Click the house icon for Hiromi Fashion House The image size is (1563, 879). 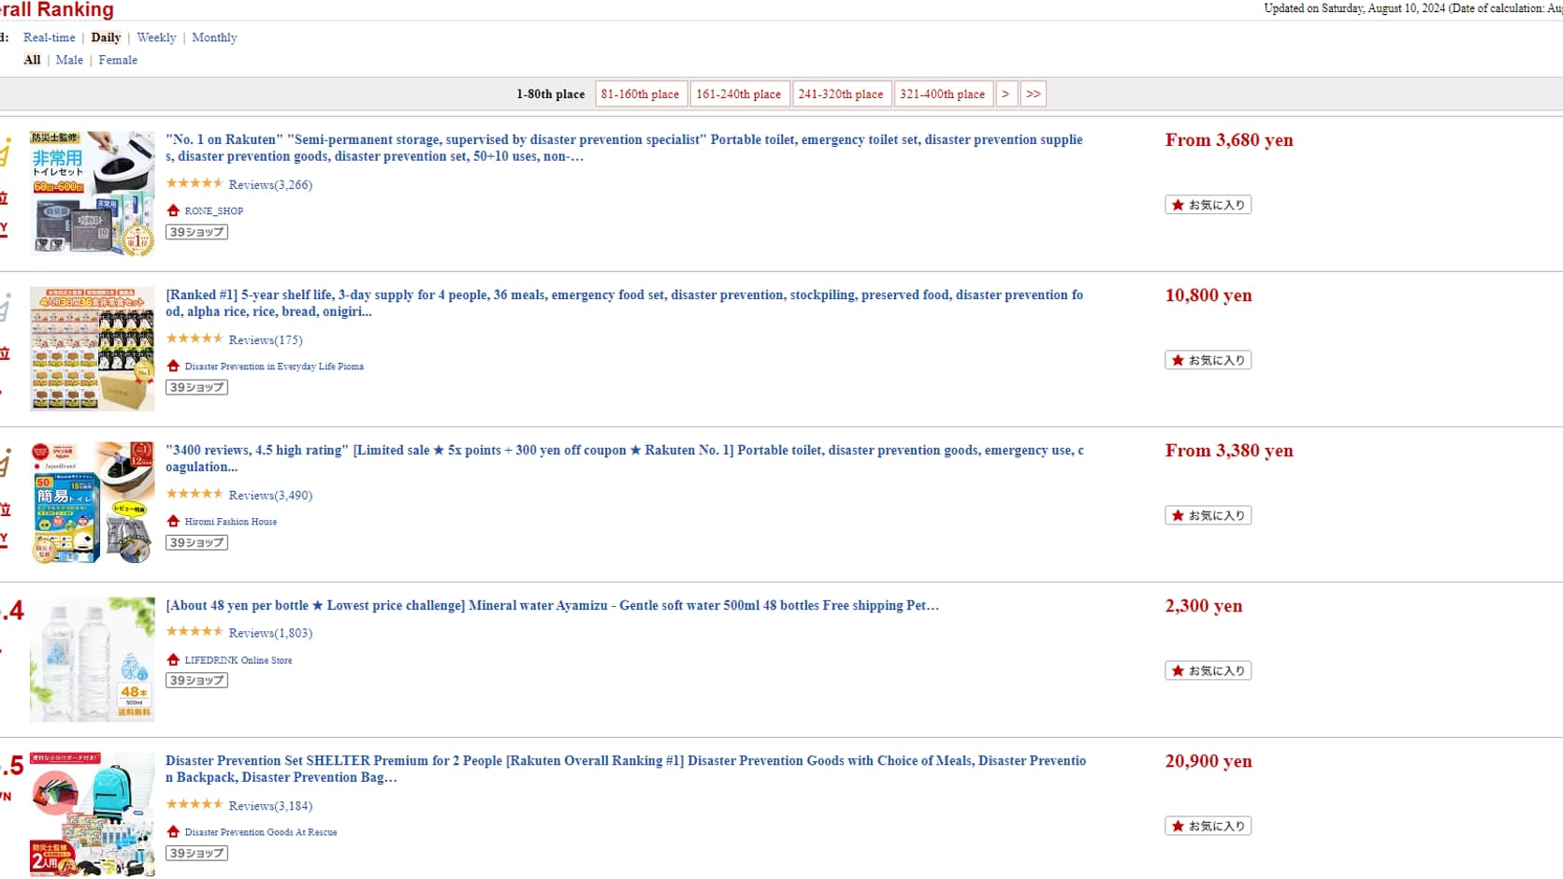[173, 521]
